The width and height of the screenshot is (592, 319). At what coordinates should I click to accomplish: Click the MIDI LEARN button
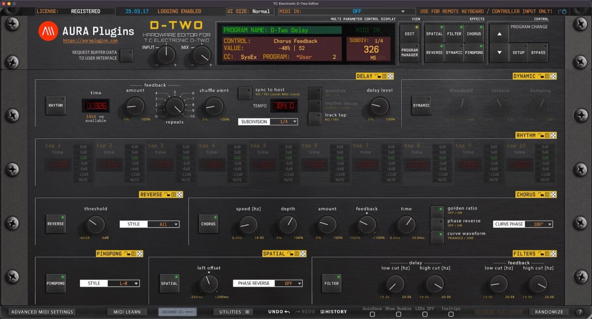point(127,312)
